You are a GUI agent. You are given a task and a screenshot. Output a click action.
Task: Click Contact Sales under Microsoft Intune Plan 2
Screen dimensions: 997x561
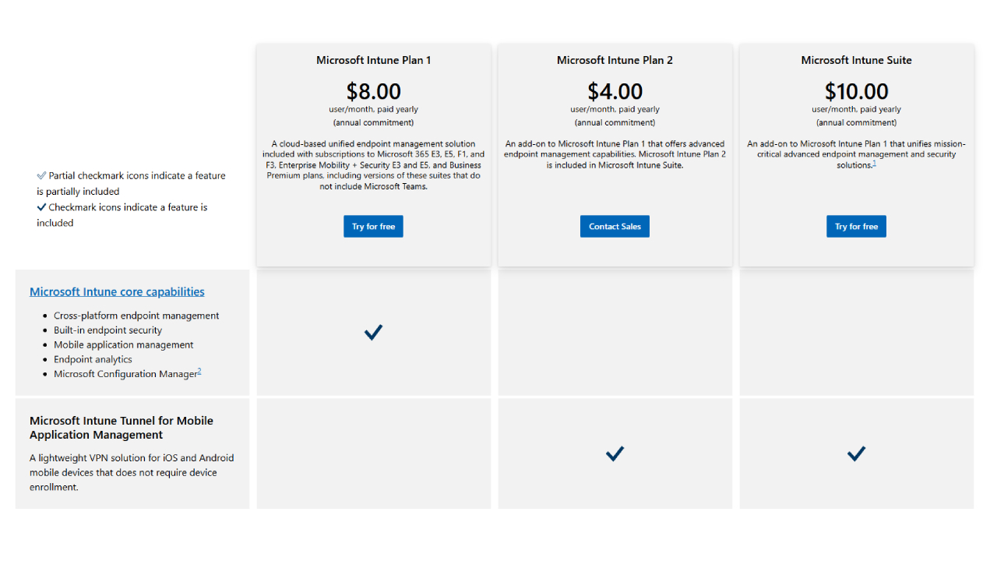pyautogui.click(x=615, y=226)
